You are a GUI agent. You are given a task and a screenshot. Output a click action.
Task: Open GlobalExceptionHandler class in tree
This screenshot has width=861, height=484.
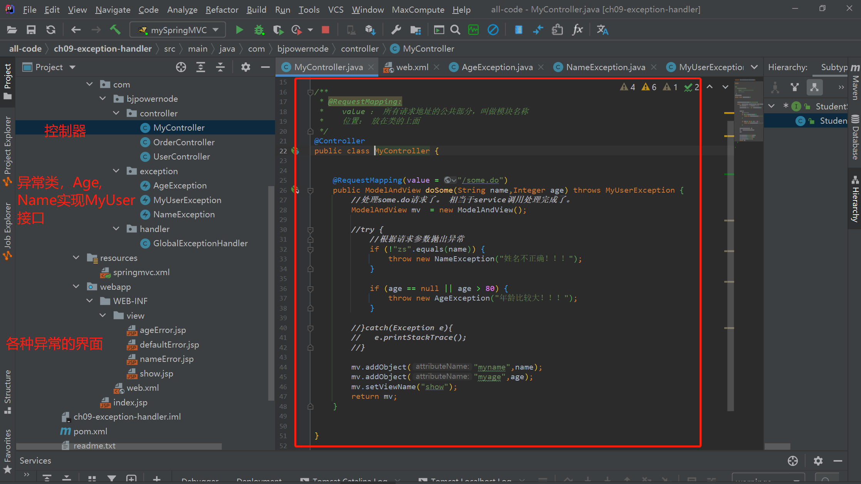point(200,243)
